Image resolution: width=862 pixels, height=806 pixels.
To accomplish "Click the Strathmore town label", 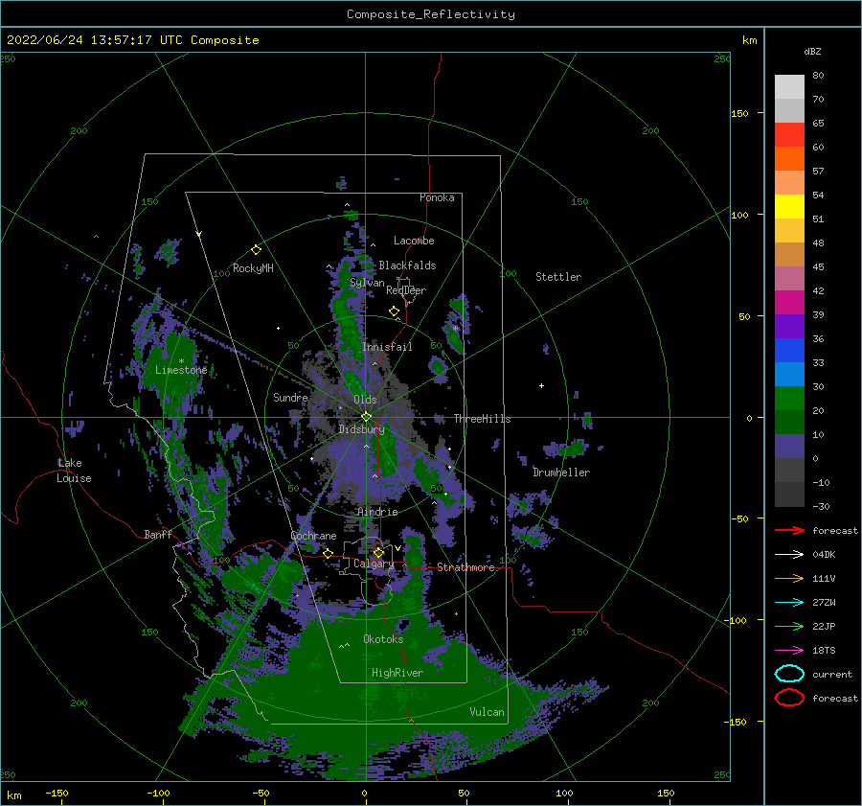I will (x=465, y=567).
